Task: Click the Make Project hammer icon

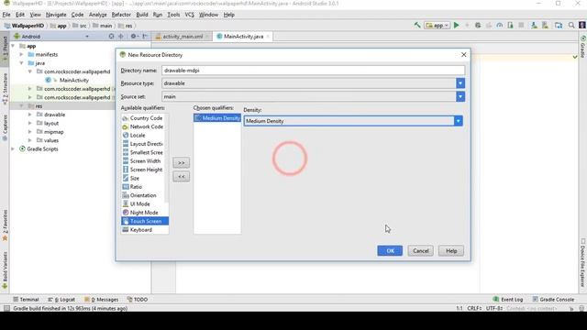Action: 417,25
